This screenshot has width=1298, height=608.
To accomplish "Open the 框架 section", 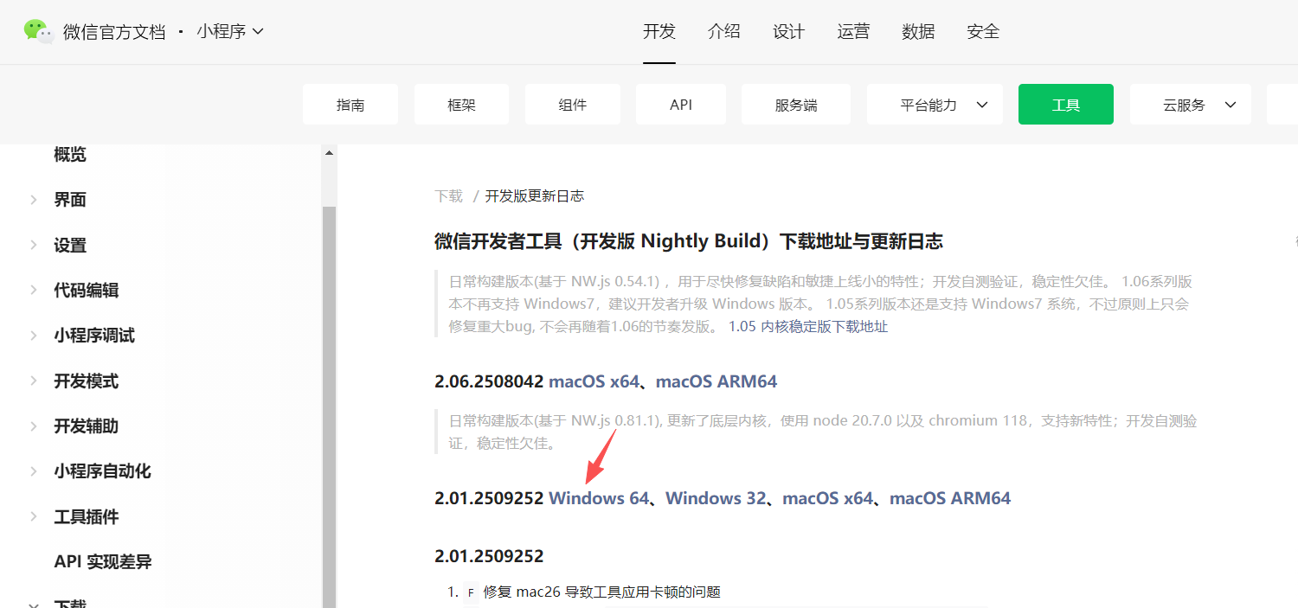I will [x=461, y=105].
